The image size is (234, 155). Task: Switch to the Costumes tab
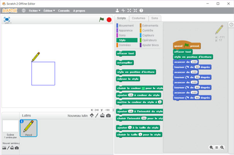138,18
